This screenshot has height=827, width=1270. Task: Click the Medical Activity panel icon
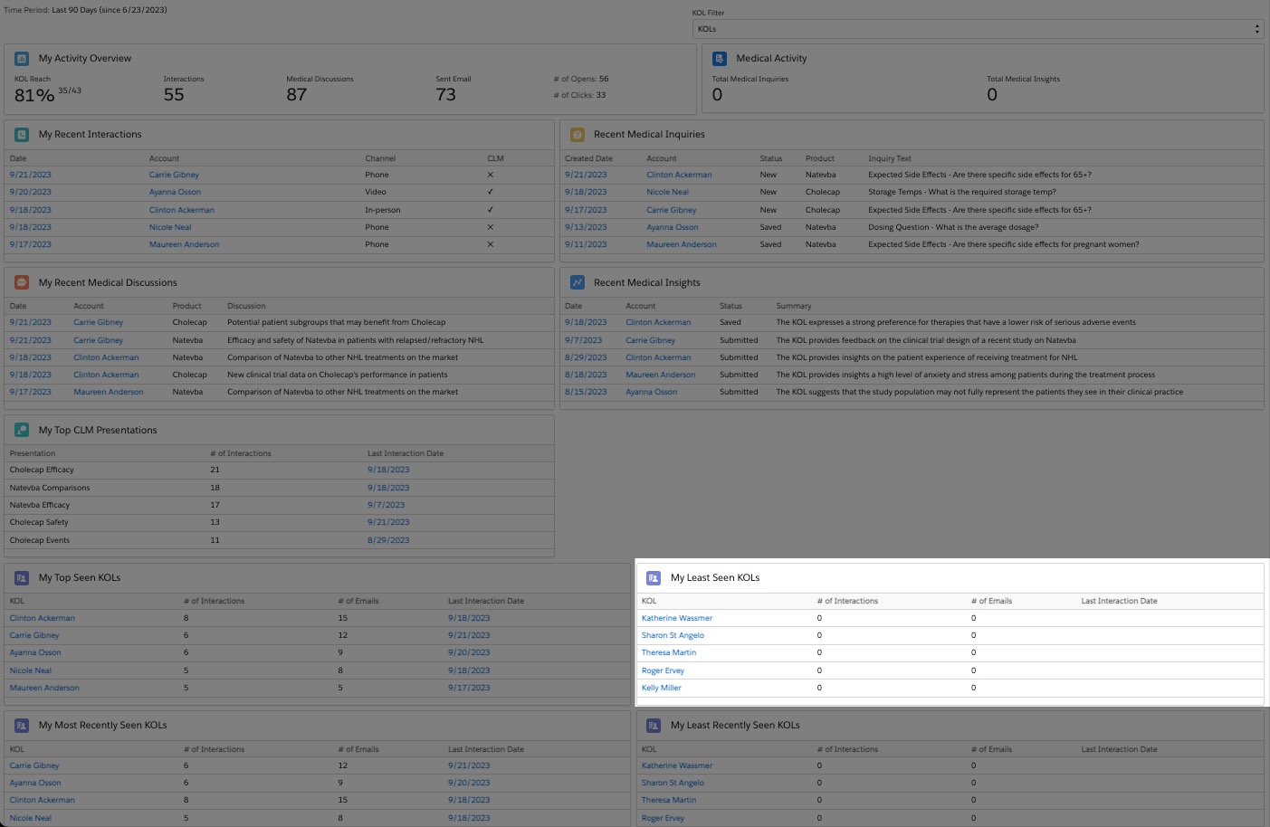click(720, 59)
